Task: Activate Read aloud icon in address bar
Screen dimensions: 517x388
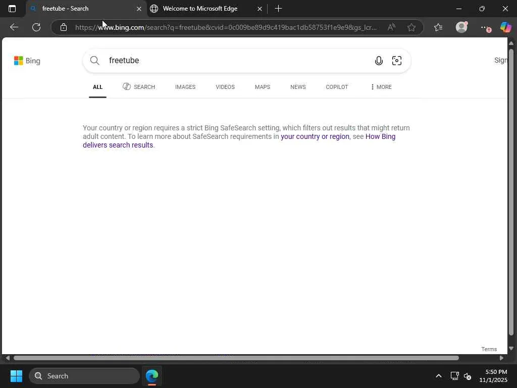Action: 391,27
